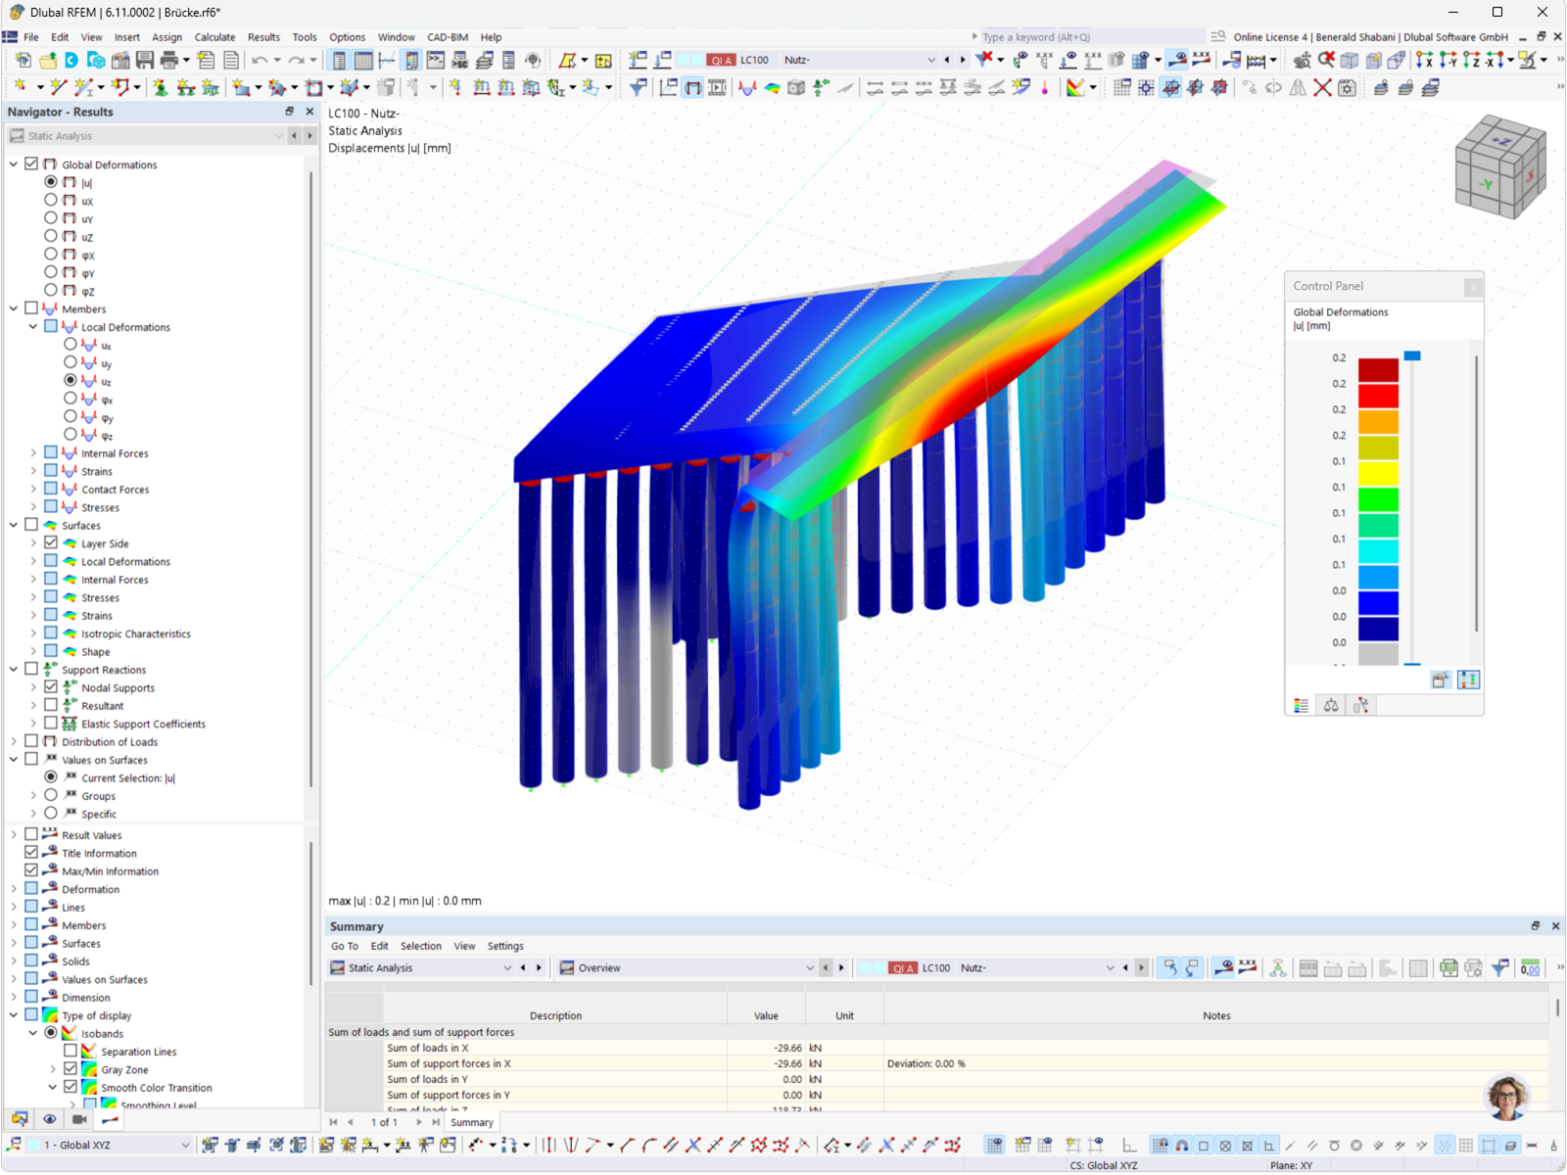The width and height of the screenshot is (1567, 1175).
Task: Open the Insert menu
Action: (x=127, y=37)
